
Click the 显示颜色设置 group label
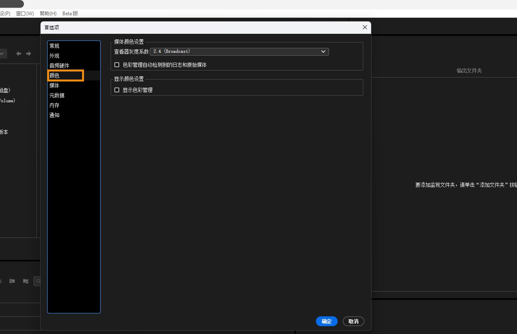(129, 79)
